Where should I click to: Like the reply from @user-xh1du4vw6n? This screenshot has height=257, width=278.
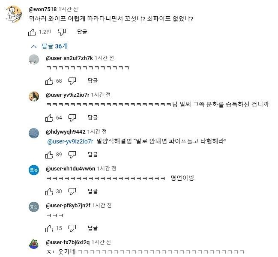click(x=49, y=191)
